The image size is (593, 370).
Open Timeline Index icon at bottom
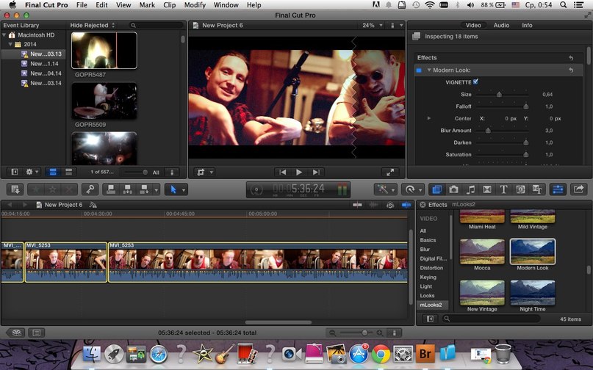[37, 333]
